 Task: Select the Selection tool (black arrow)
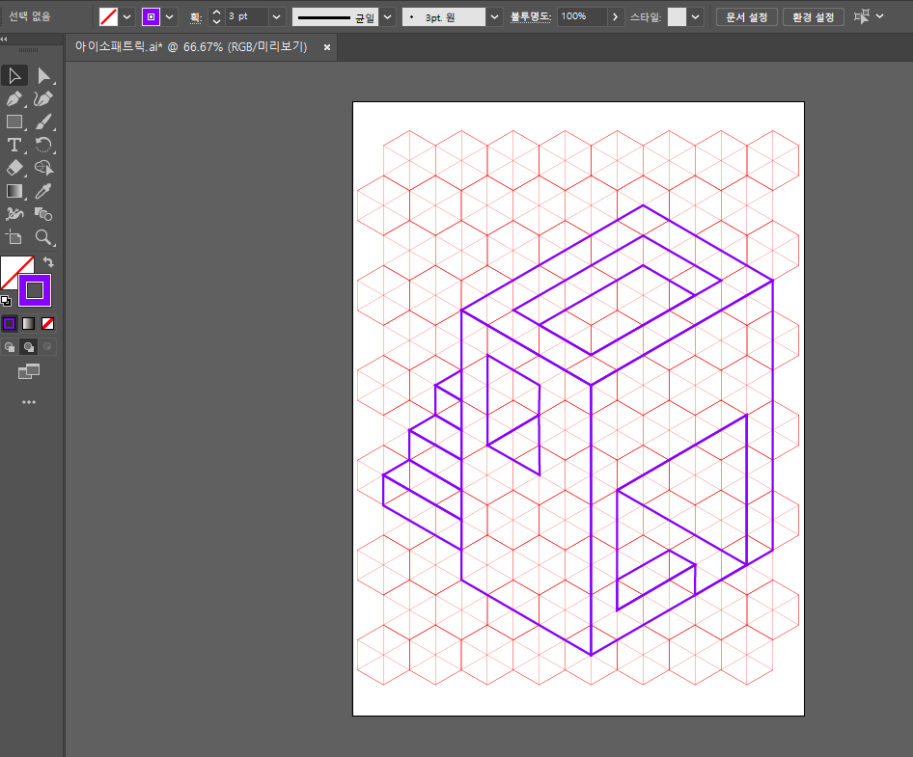[x=14, y=75]
